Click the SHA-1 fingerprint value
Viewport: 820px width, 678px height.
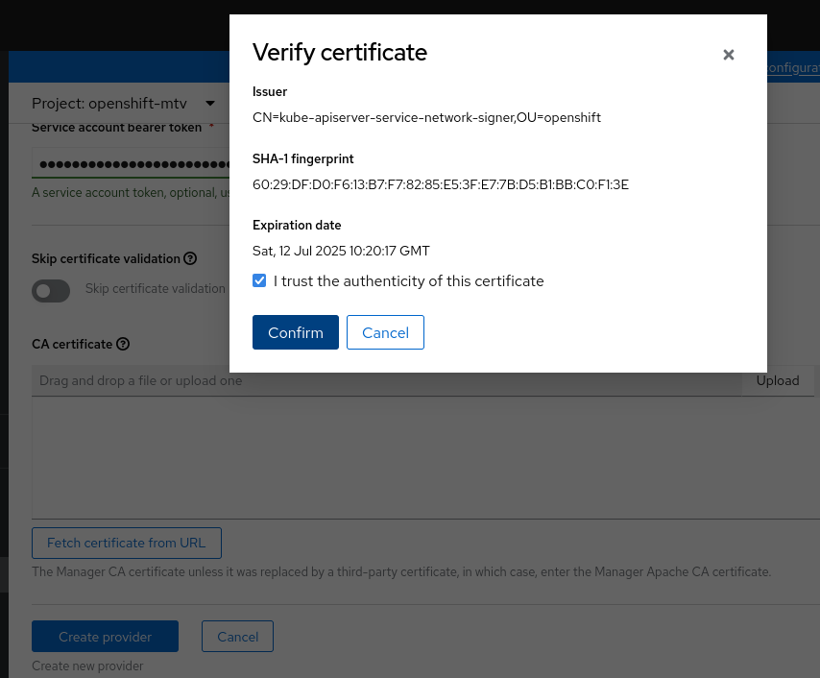pos(440,184)
